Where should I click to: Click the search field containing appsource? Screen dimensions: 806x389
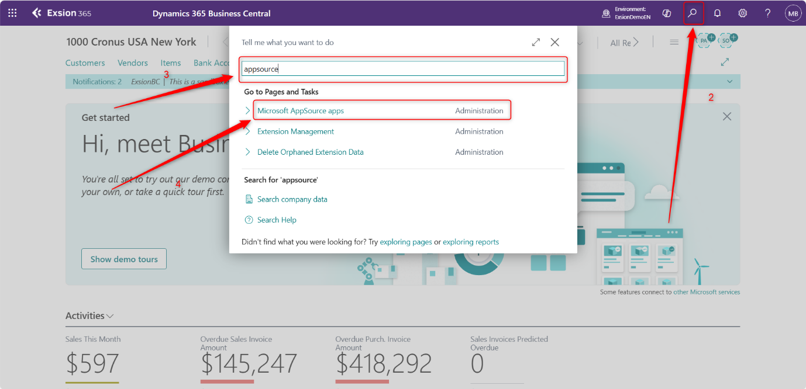tap(403, 69)
